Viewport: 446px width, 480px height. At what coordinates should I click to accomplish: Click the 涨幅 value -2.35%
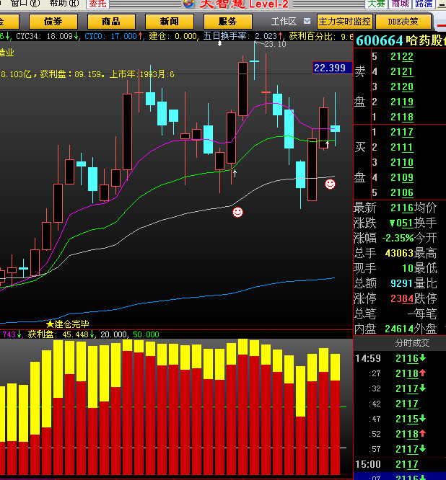398,238
